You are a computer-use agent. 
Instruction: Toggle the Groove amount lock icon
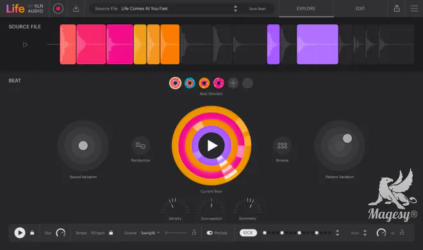194,232
